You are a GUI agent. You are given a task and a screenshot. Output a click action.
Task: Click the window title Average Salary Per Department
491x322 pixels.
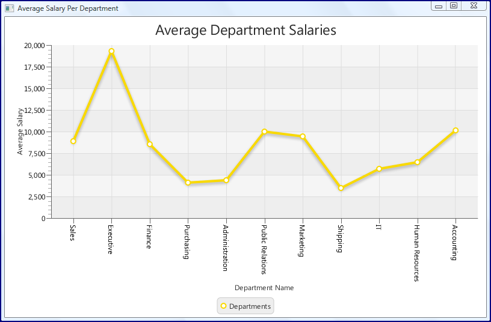[68, 8]
